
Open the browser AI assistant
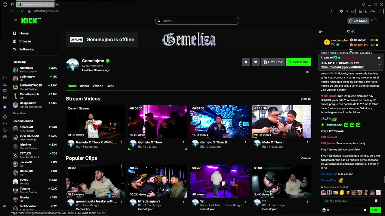[373, 11]
